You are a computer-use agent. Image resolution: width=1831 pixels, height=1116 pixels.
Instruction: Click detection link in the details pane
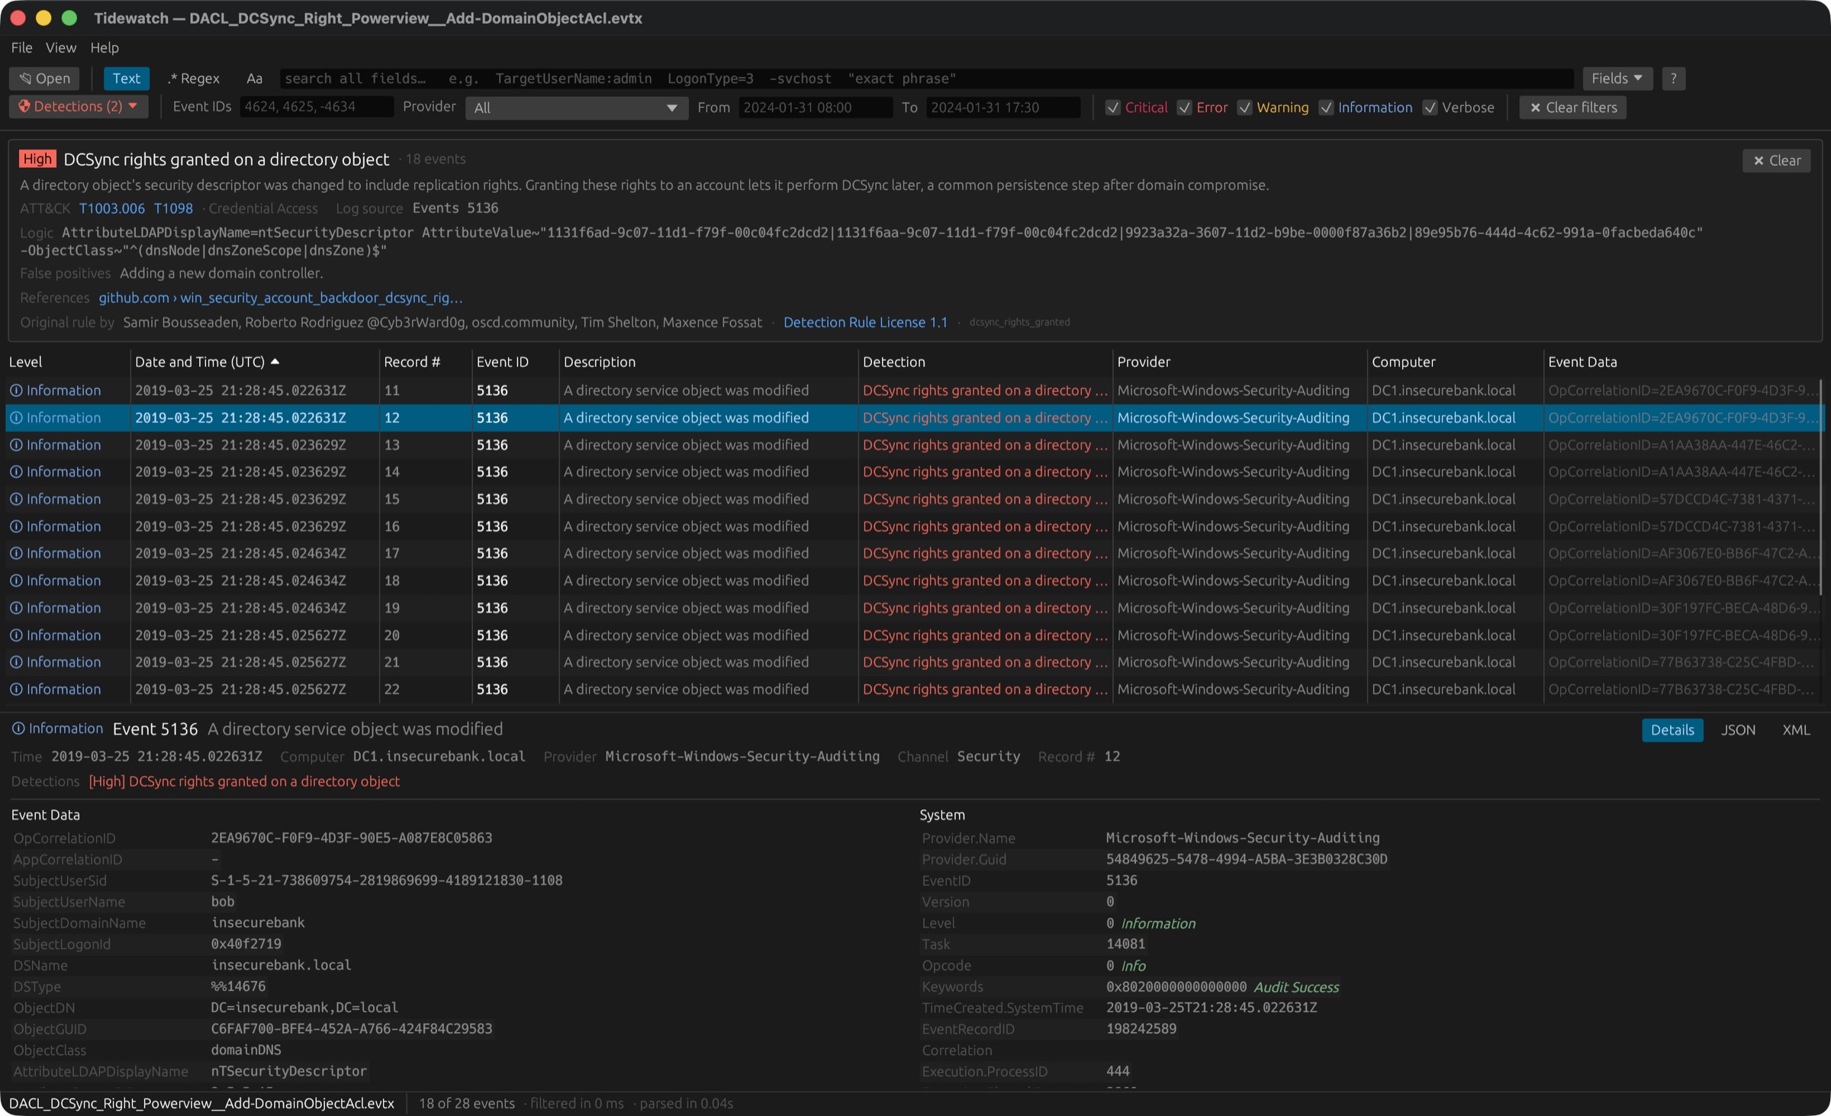pyautogui.click(x=244, y=781)
